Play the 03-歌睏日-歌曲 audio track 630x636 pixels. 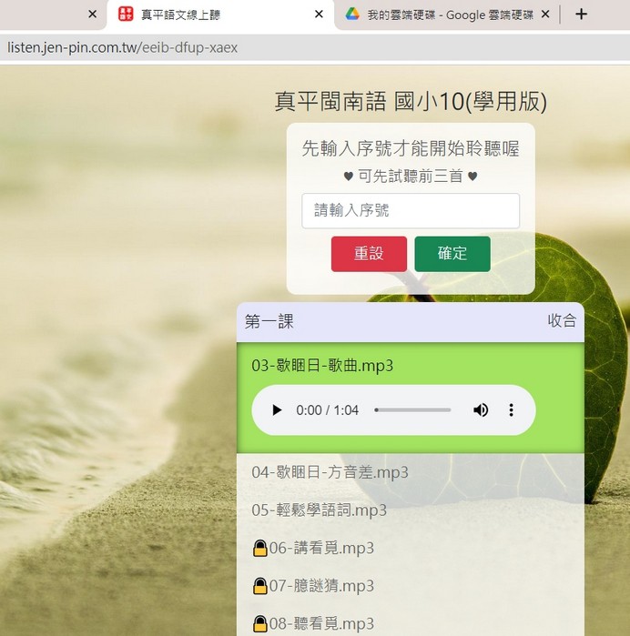coord(277,410)
